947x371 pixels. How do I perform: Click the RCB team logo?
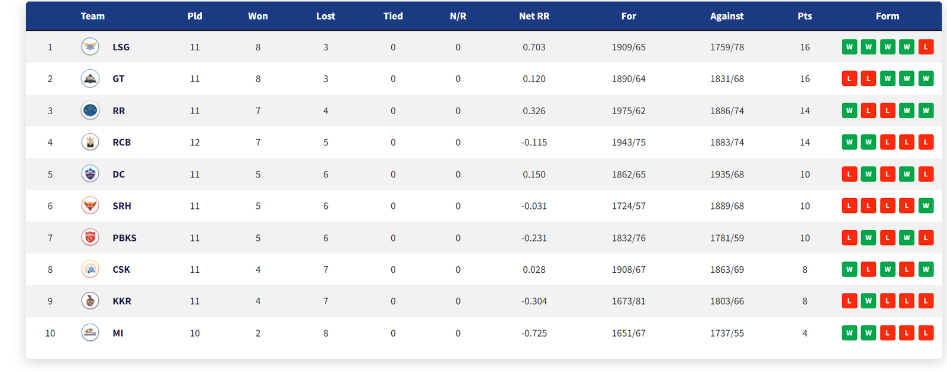90,142
